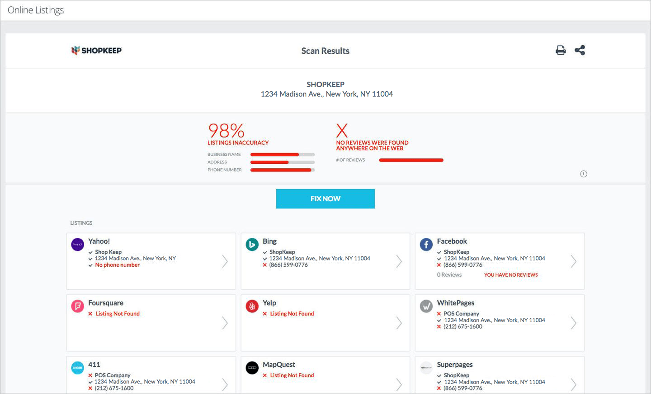The image size is (651, 394).
Task: Expand the 411 listing chevron
Action: pyautogui.click(x=225, y=385)
